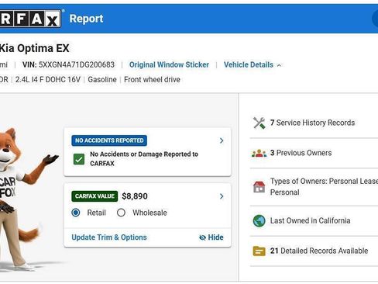
Task: Click the Kia Optima EX title
Action: 34,48
